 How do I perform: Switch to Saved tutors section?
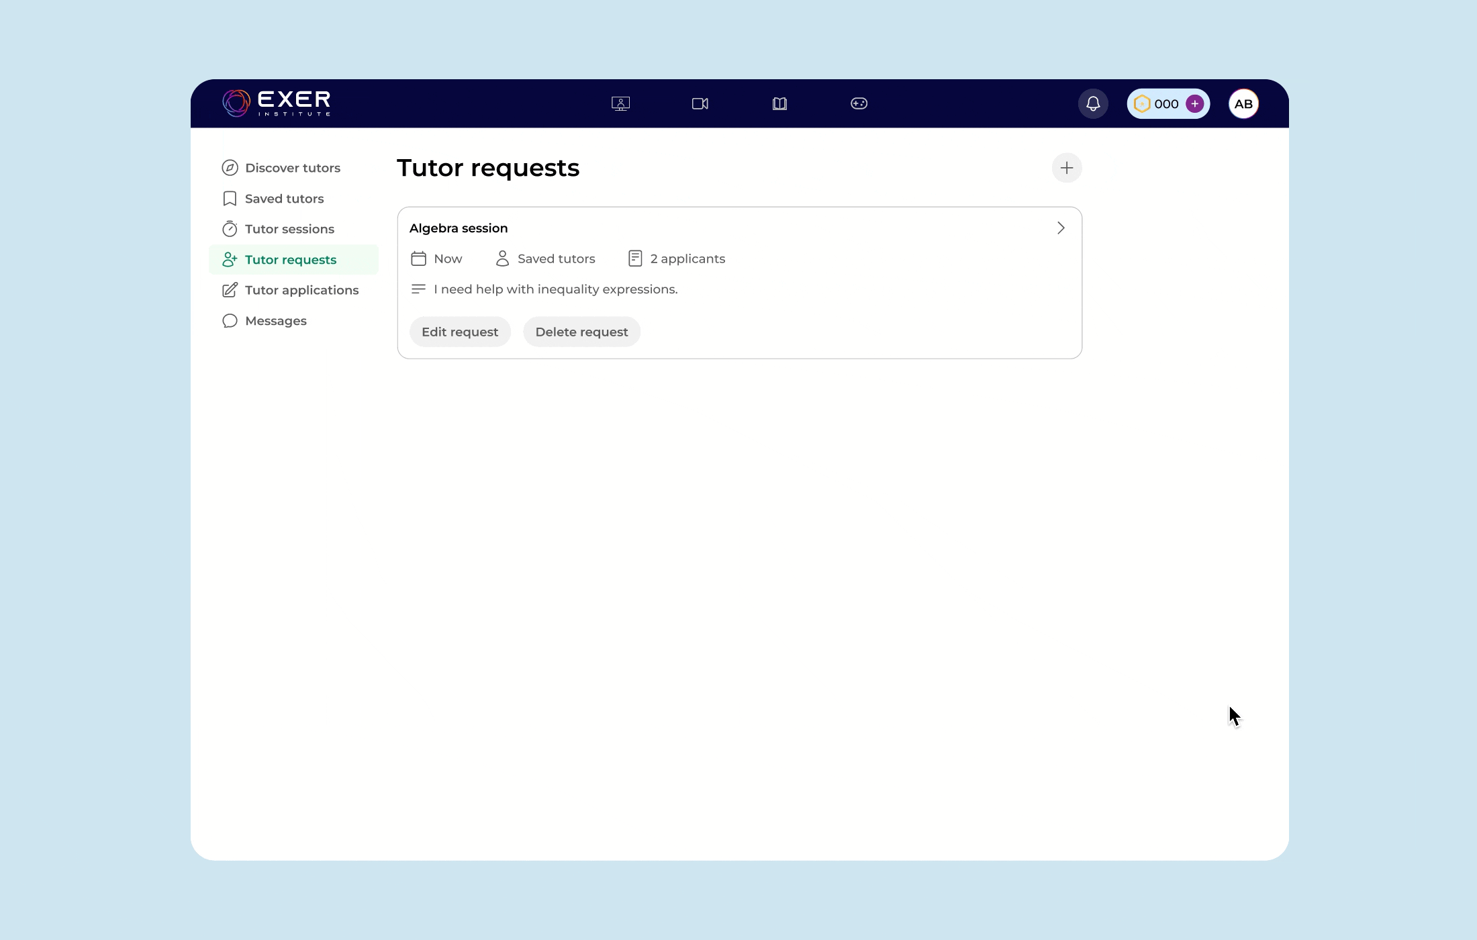coord(284,198)
